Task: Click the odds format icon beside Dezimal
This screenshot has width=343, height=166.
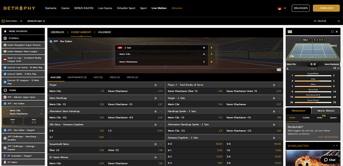Action: click(x=315, y=21)
